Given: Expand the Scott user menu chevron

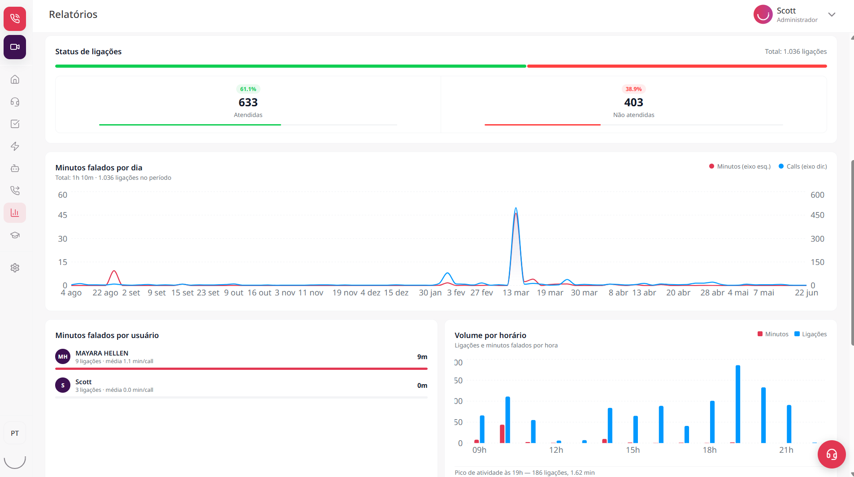Looking at the screenshot, I should pos(832,14).
